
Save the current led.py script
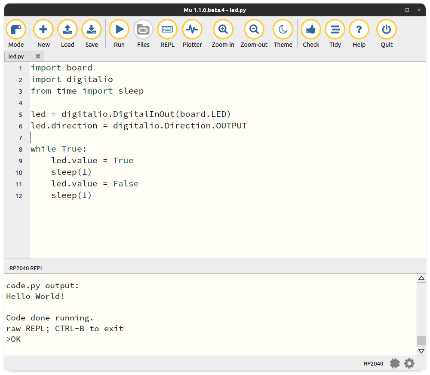click(x=92, y=30)
